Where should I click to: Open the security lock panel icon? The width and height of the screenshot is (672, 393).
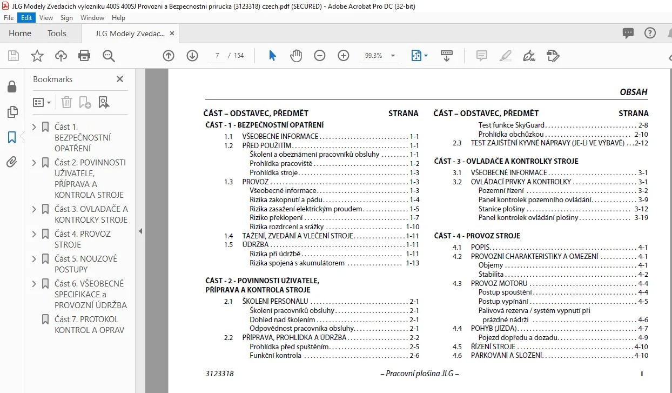coord(11,87)
